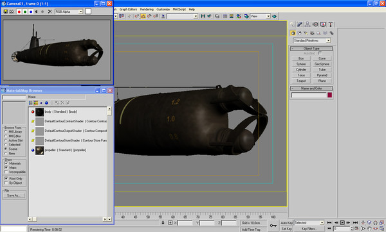Toggle green channel in render window

pos(25,12)
